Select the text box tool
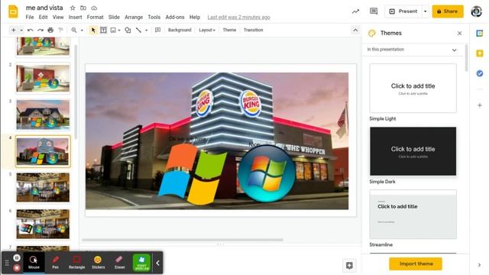The height and width of the screenshot is (275, 489). 103,30
